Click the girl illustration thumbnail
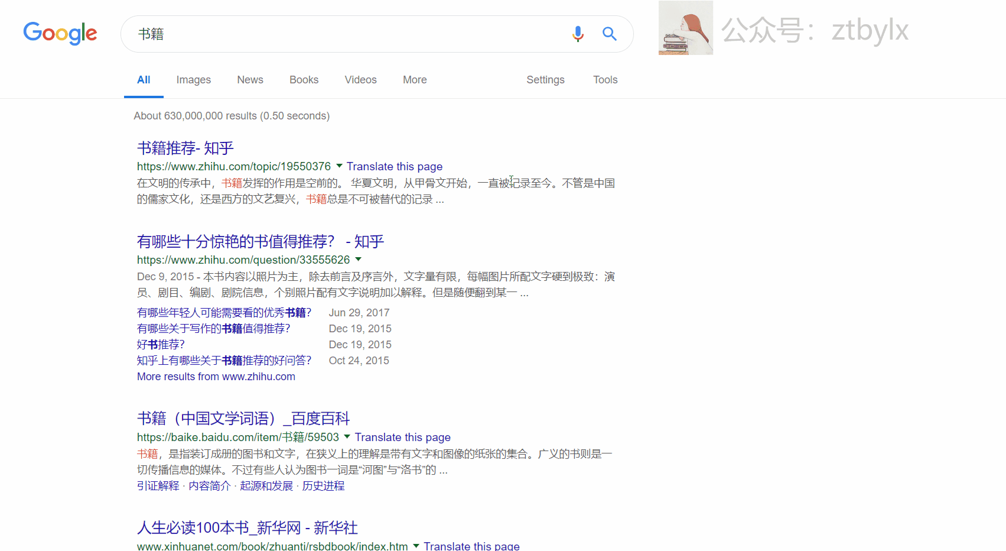 point(685,28)
